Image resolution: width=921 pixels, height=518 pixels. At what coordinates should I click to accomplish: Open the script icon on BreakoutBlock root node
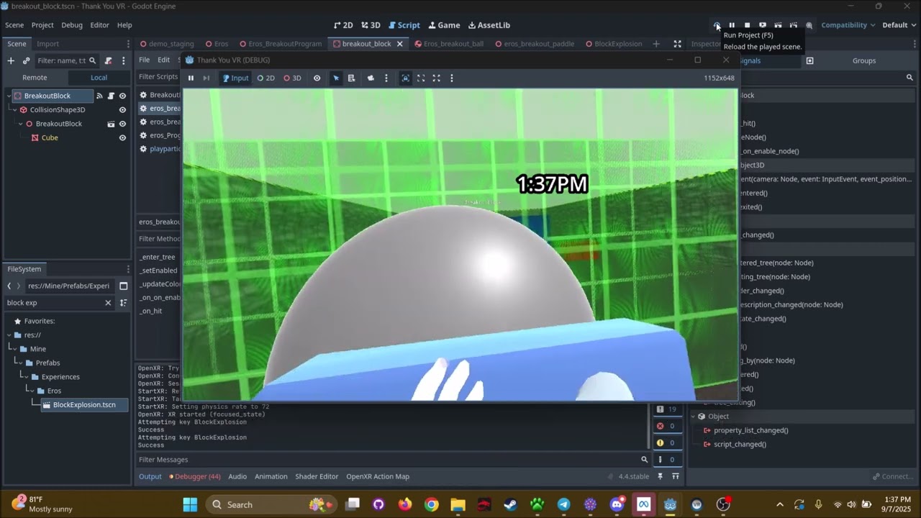[x=111, y=96]
